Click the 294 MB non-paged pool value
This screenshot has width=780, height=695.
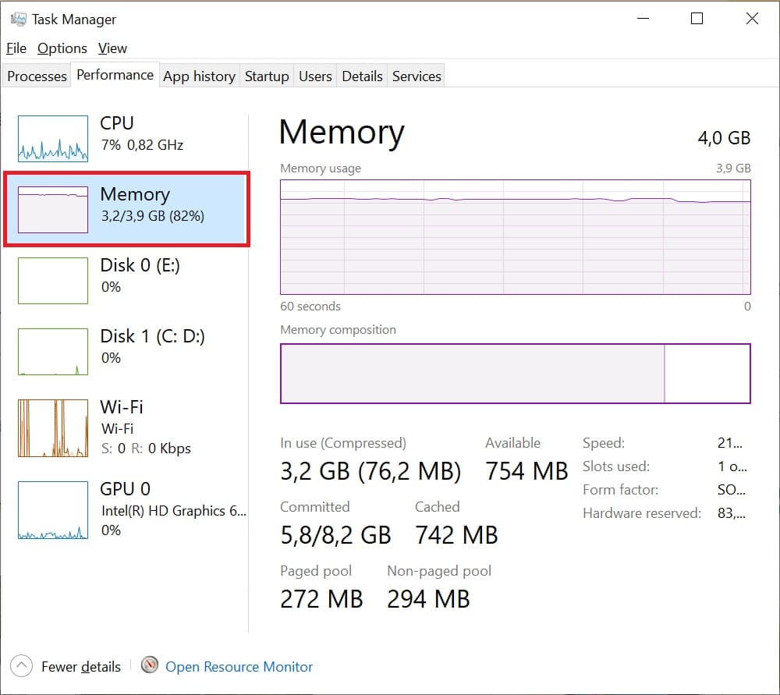tap(428, 599)
